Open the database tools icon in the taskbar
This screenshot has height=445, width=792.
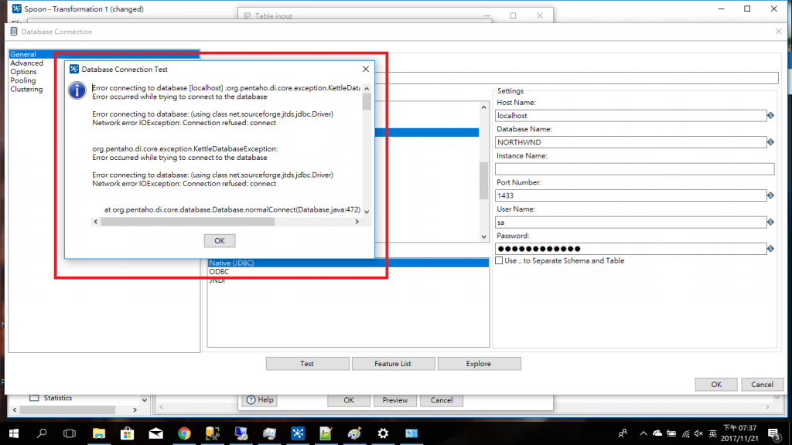click(x=213, y=433)
